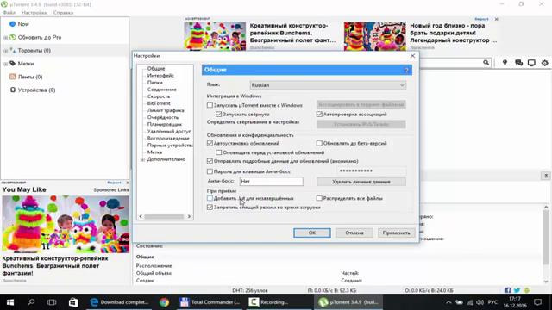Enable Обновлять до бета-версий checkbox
Viewport: 552px width, 310px height.
click(x=319, y=144)
